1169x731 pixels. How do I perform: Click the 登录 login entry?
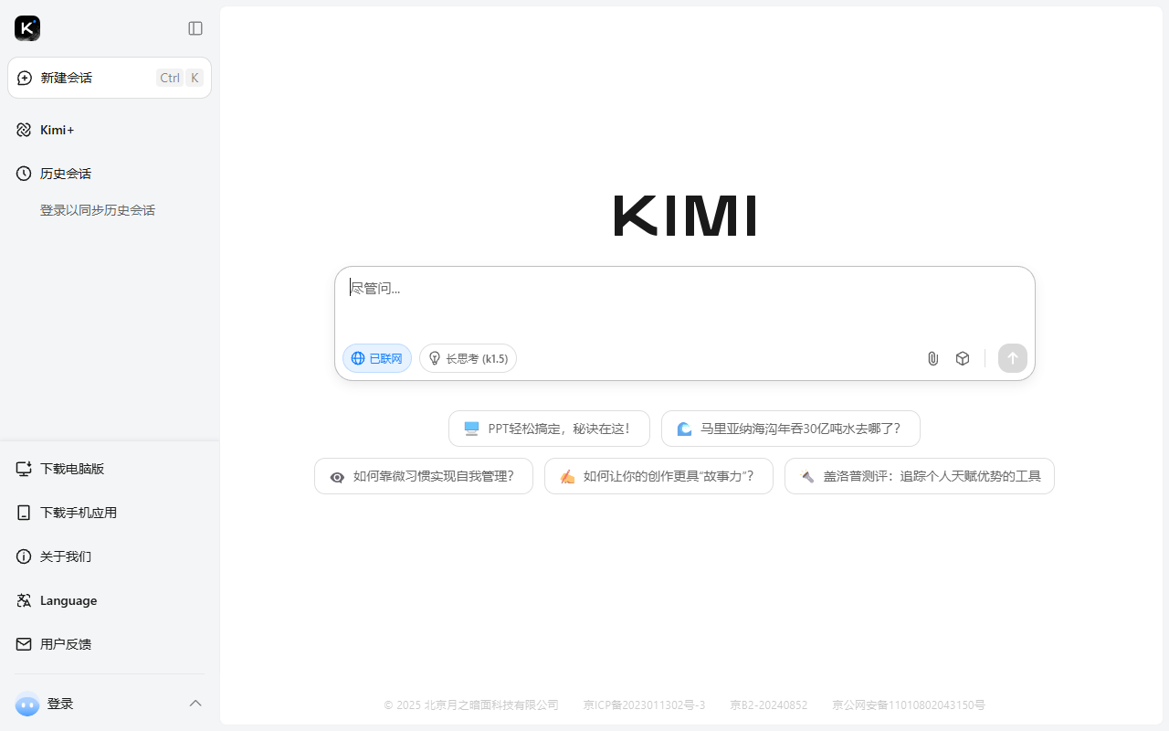tap(60, 704)
